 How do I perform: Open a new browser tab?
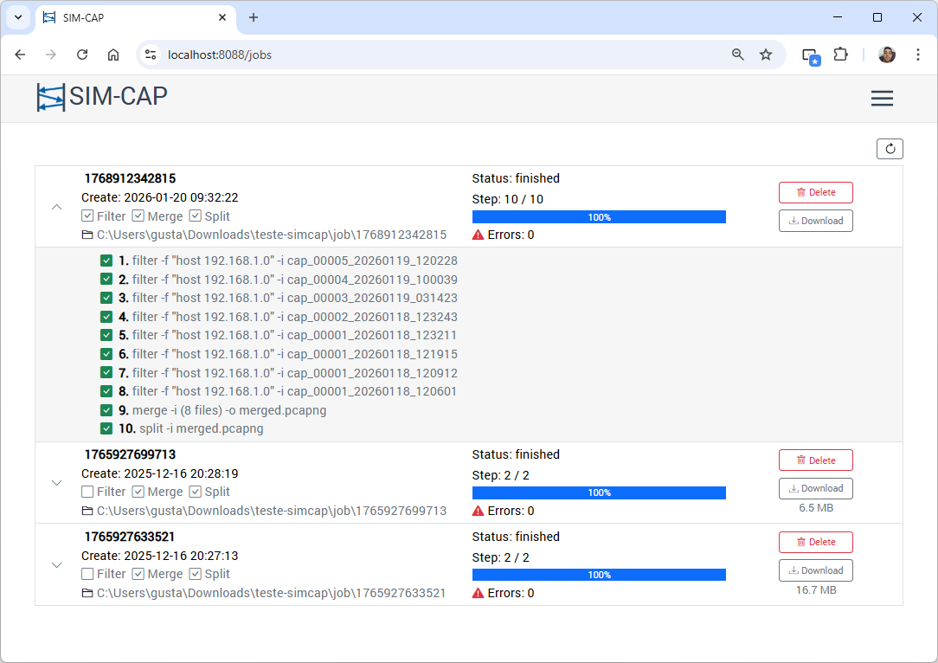(x=254, y=17)
